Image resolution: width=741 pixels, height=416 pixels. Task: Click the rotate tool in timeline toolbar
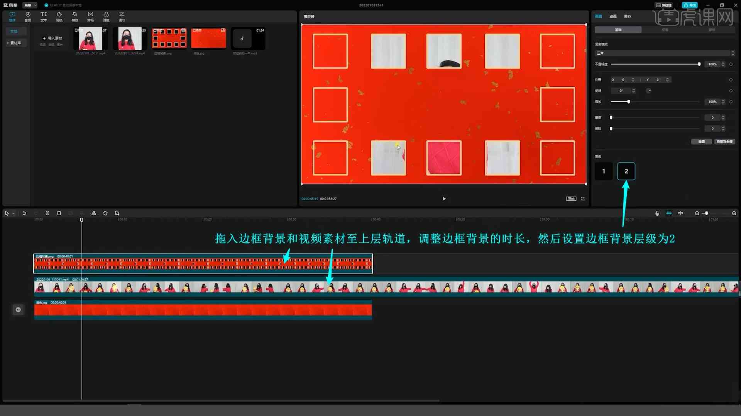[x=105, y=213]
